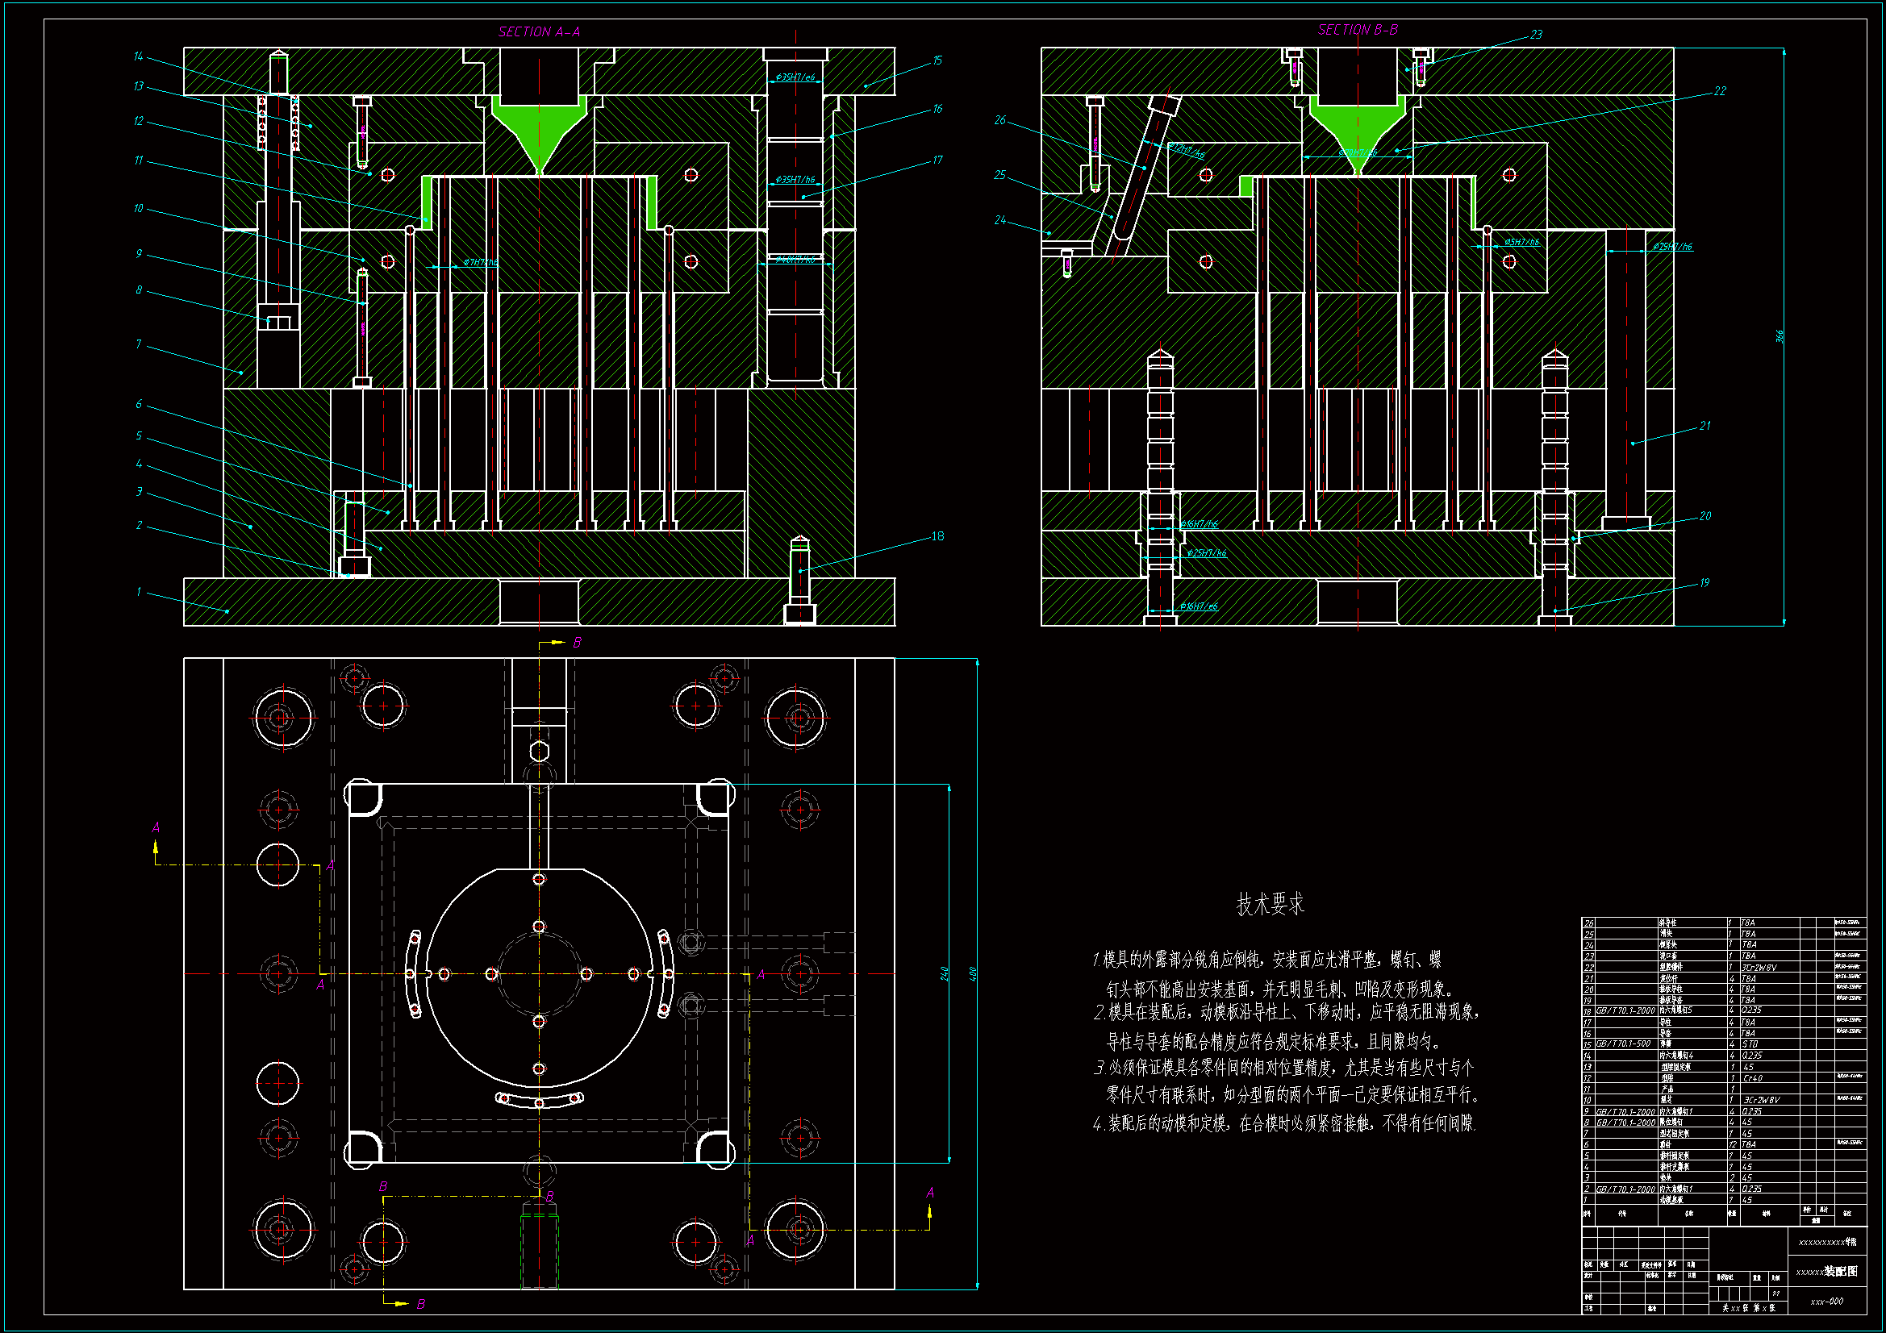Click the SECTION A-A title text
This screenshot has width=1886, height=1333.
[539, 32]
